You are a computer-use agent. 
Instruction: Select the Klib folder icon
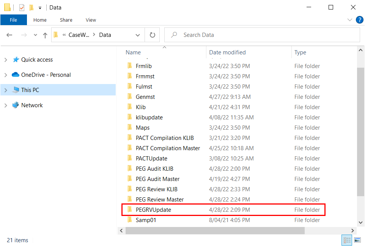[x=130, y=107]
